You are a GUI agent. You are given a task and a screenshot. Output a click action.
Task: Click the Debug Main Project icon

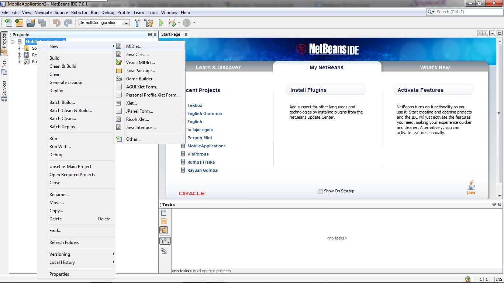pyautogui.click(x=172, y=23)
